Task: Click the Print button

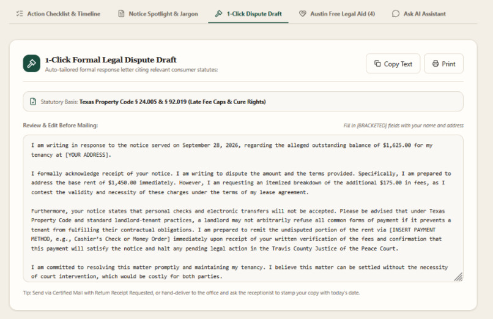Action: 443,64
